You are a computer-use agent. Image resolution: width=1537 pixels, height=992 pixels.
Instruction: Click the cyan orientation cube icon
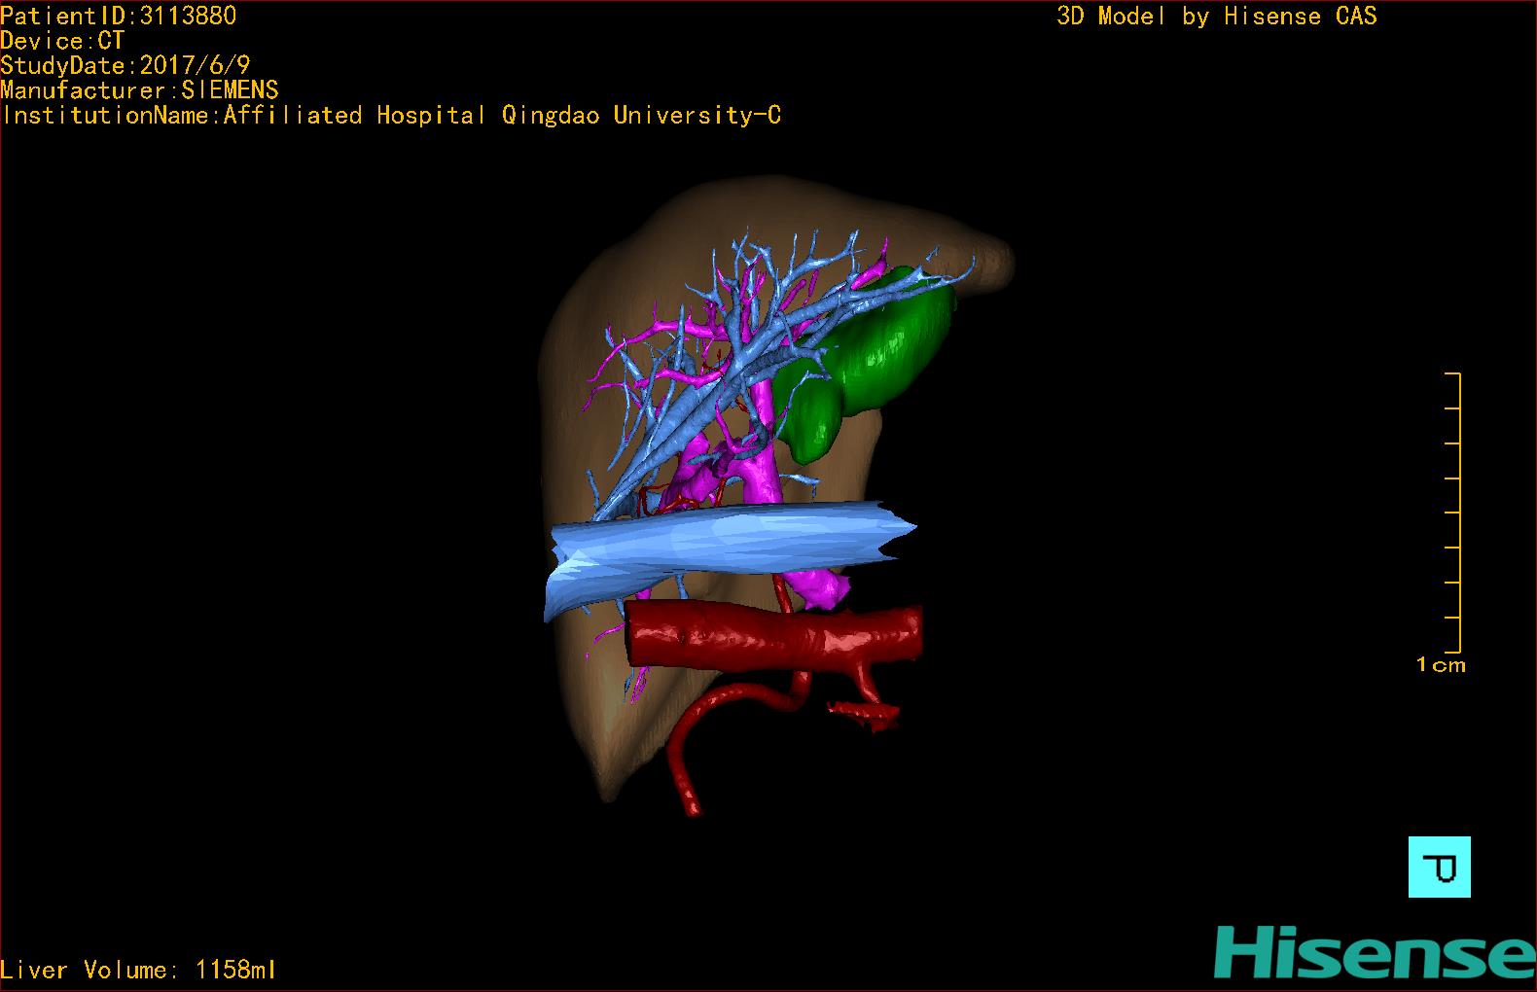[x=1439, y=867]
